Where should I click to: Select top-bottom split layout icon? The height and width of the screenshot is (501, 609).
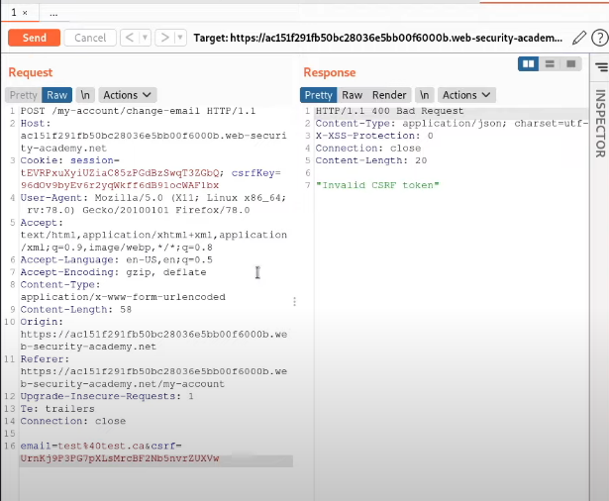(x=550, y=63)
